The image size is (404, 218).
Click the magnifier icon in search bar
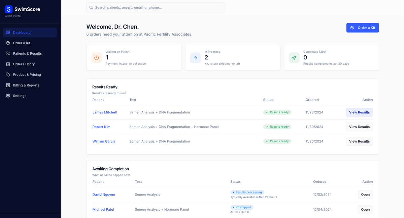tap(91, 7)
